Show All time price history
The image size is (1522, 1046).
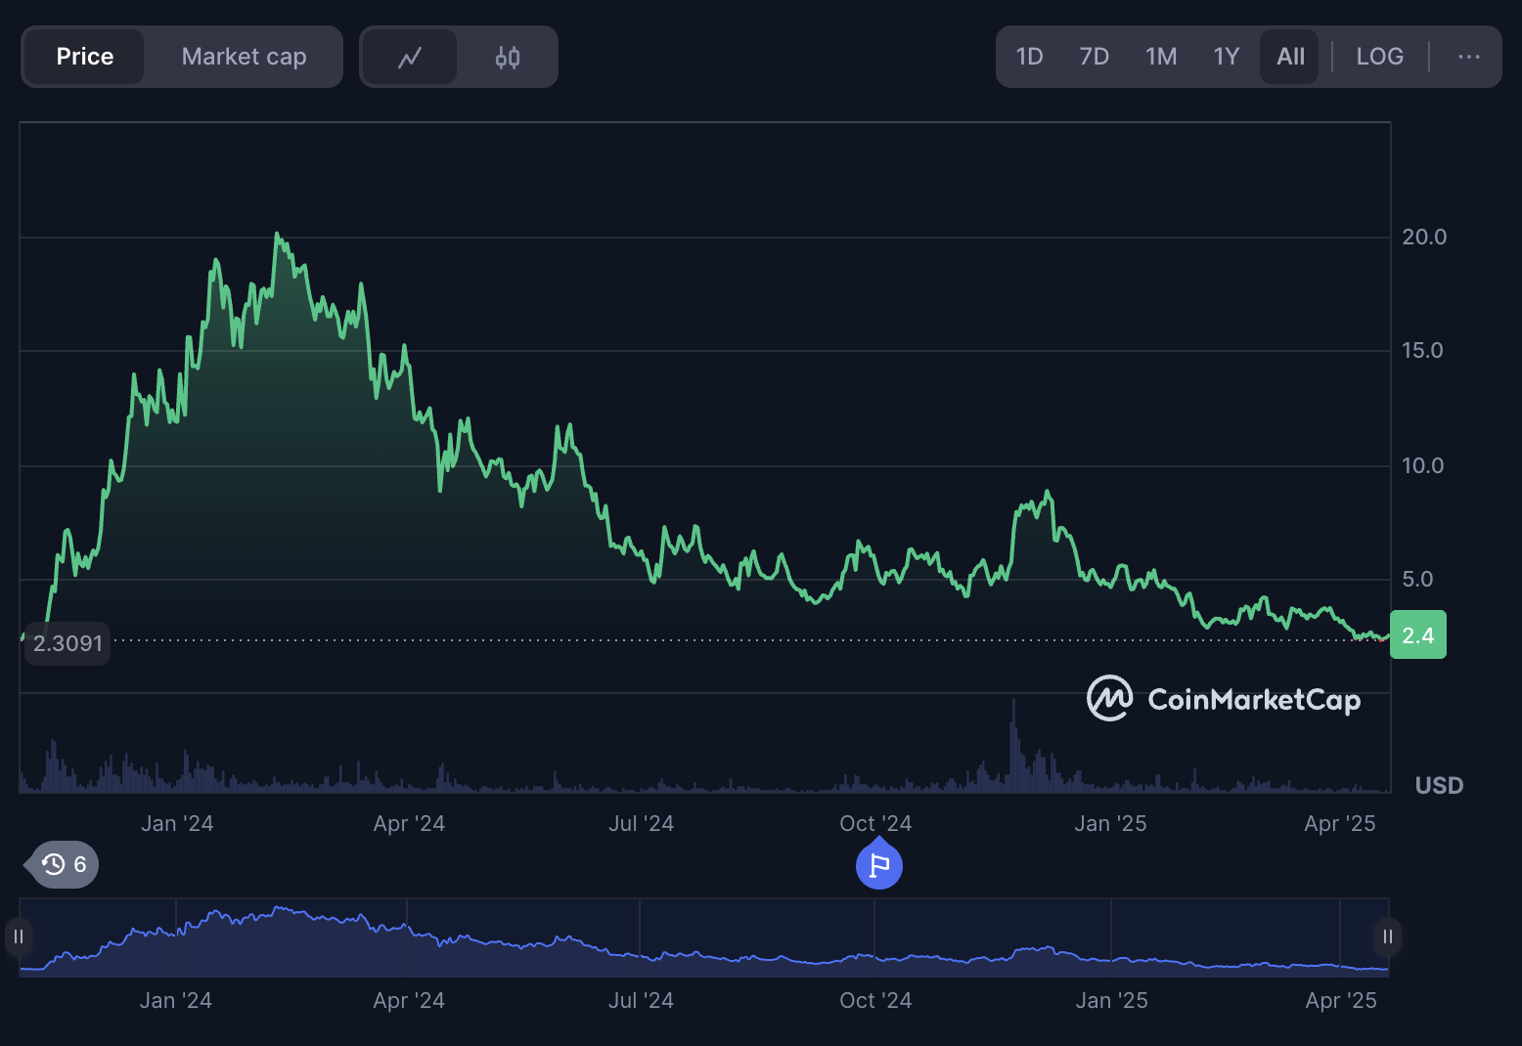point(1290,57)
